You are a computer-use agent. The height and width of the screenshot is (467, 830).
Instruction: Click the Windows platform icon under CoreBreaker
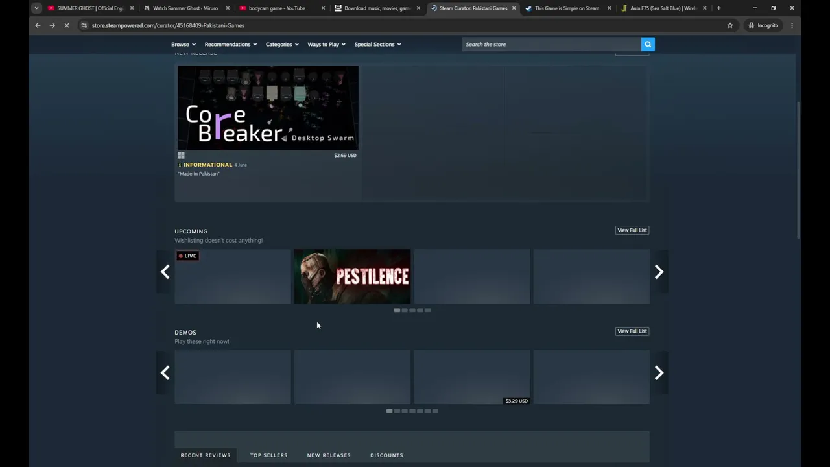(181, 156)
